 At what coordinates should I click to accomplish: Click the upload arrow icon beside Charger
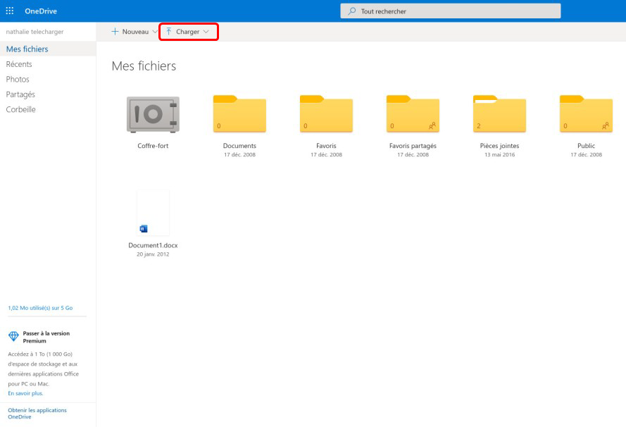click(169, 32)
